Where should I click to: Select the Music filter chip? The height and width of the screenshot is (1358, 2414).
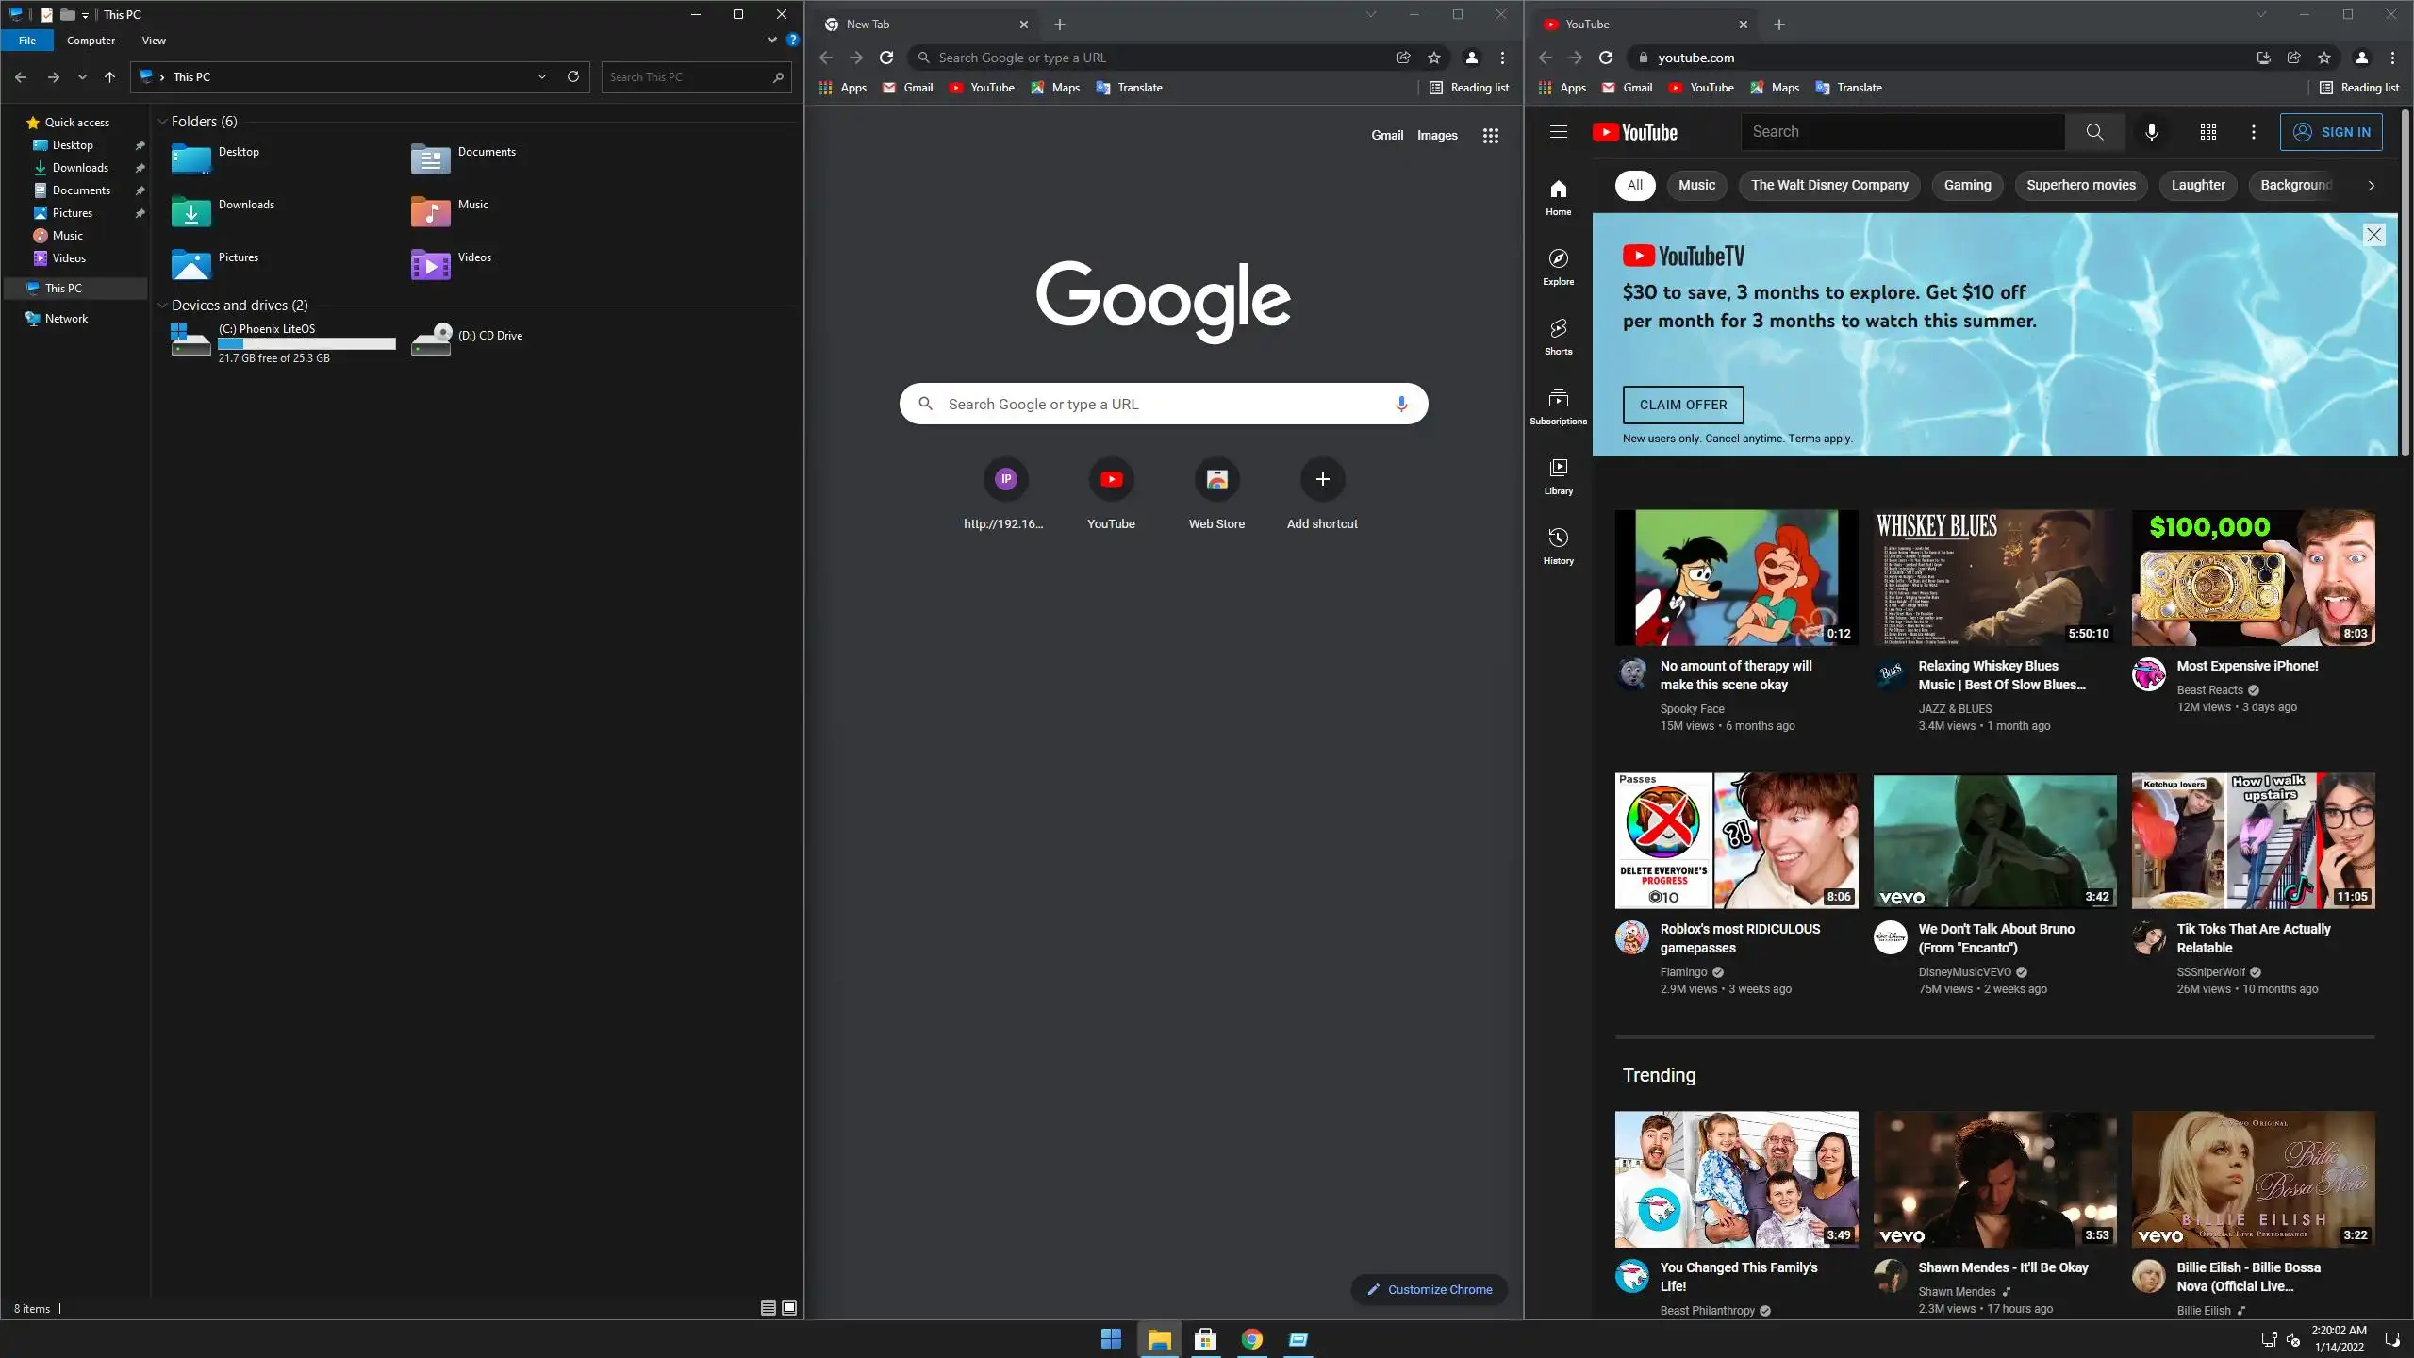coord(1696,185)
